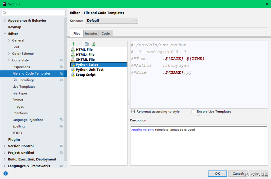Click the HTML4 File template icon
271x179 pixels.
pos(73,54)
